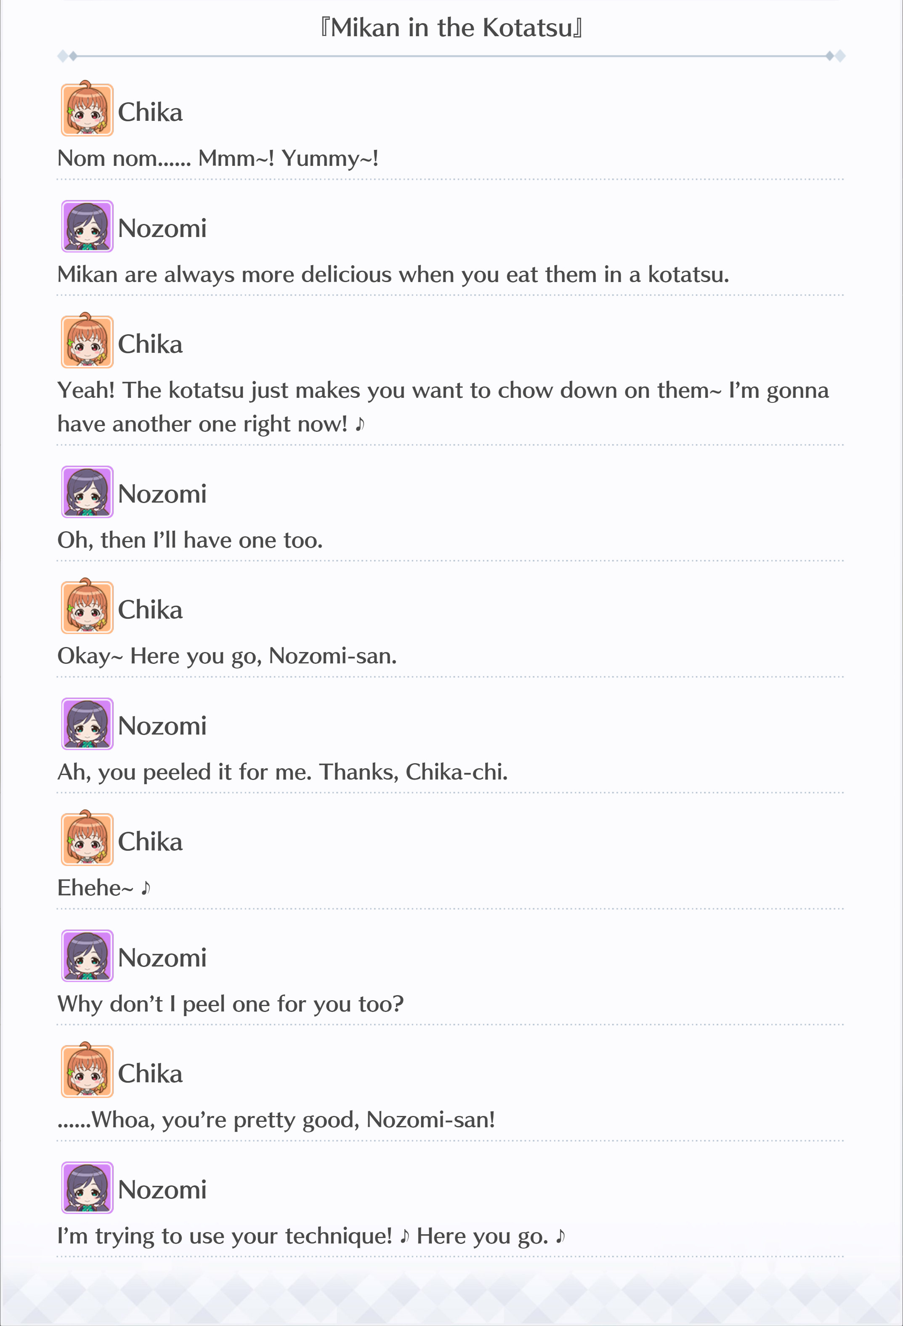The image size is (903, 1326).
Task: Click Chika's avatar above the 'Nom nom' line
Action: tap(87, 109)
